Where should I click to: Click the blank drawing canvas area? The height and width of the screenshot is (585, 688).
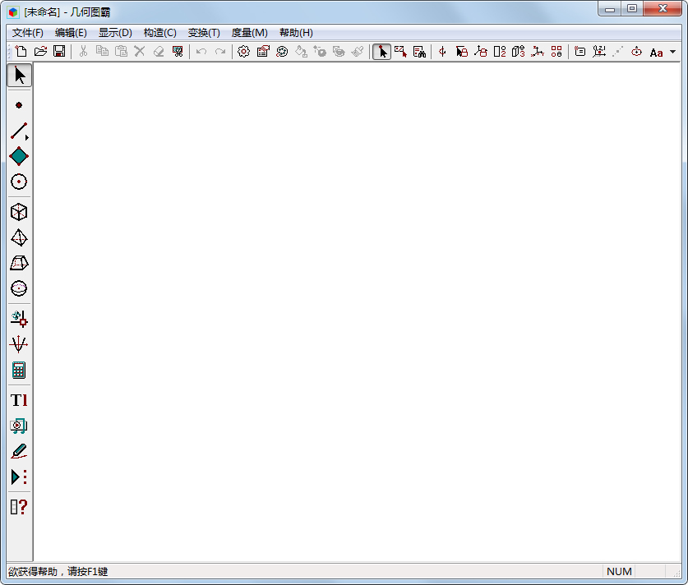[x=353, y=312]
